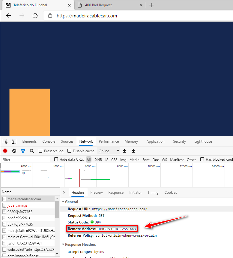Filter requests by CSS

(x=114, y=159)
